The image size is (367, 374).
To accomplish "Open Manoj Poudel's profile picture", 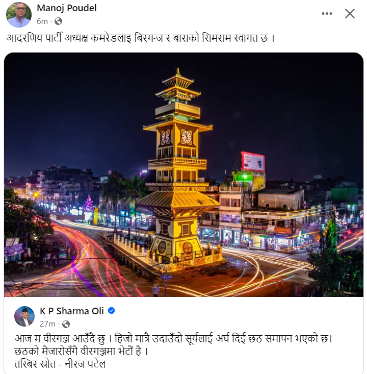I will [x=18, y=15].
